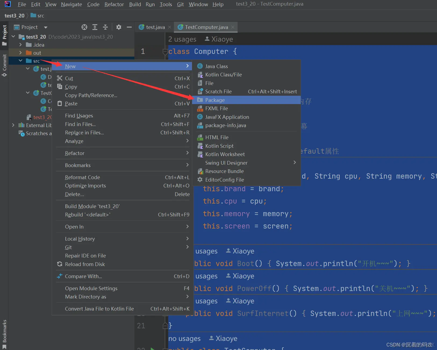Open the Project panel settings gear
Screen dimensions: 437x350
coord(119,27)
